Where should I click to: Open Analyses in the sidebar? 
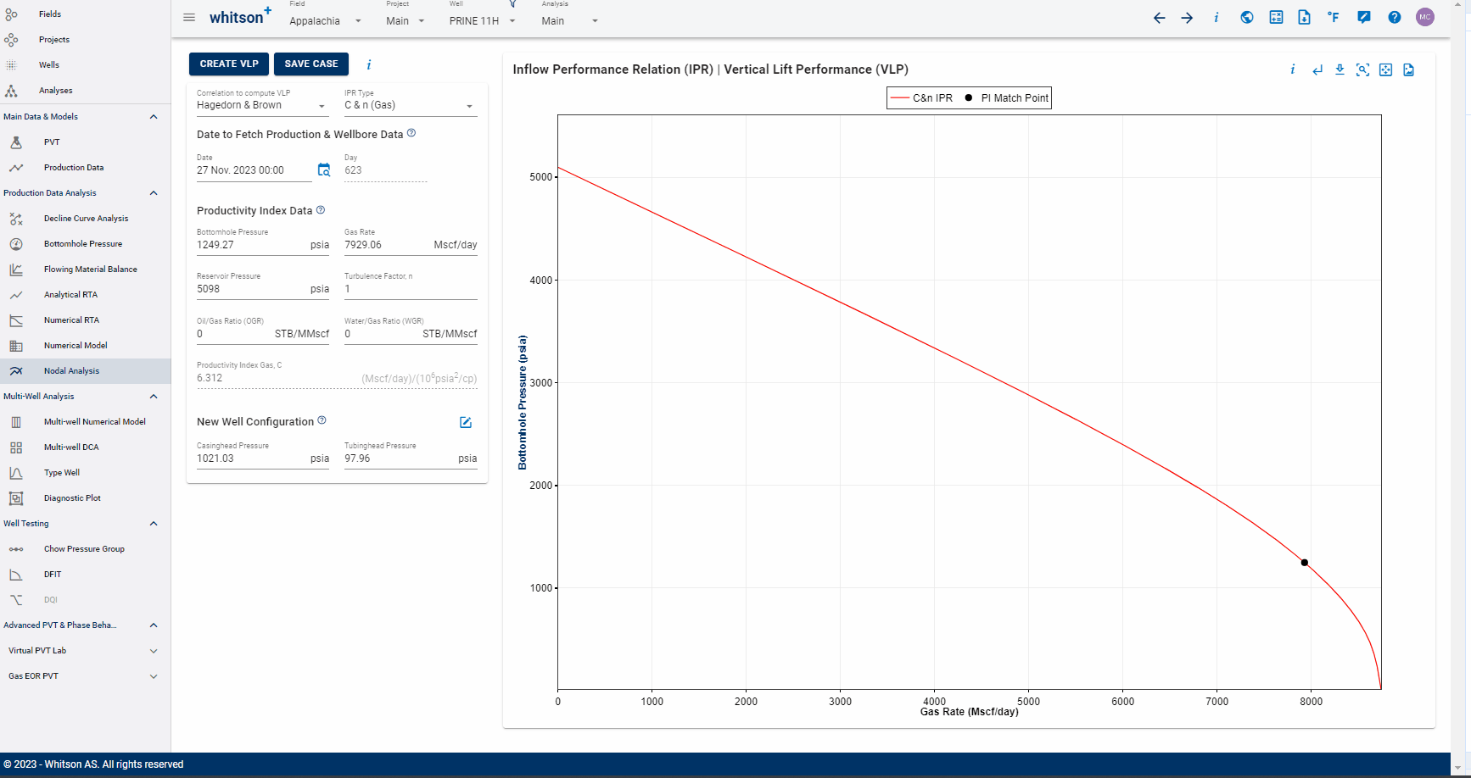coord(85,91)
